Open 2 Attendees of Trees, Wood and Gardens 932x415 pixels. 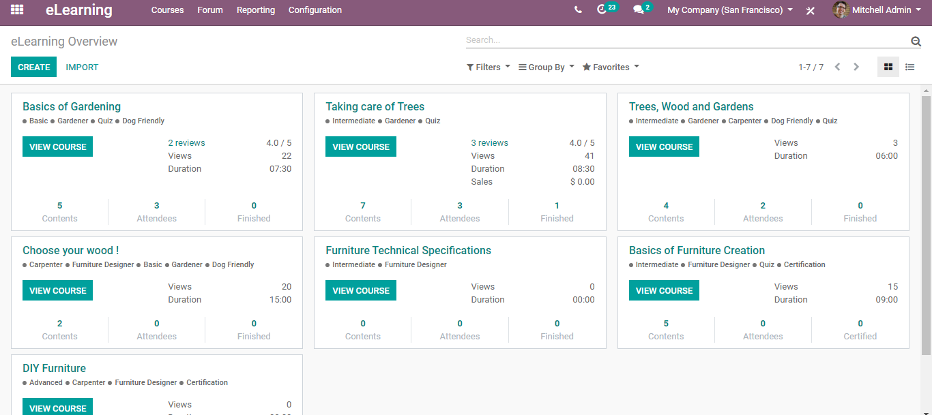coord(763,212)
